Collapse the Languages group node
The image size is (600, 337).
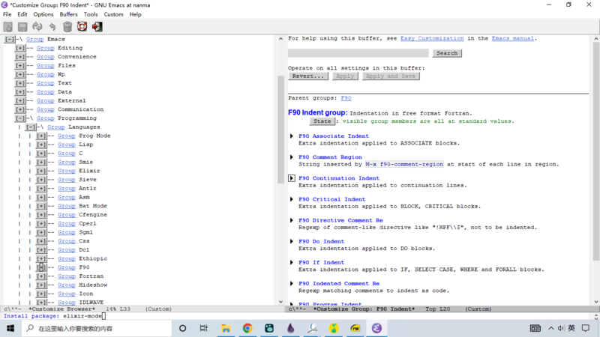31,127
